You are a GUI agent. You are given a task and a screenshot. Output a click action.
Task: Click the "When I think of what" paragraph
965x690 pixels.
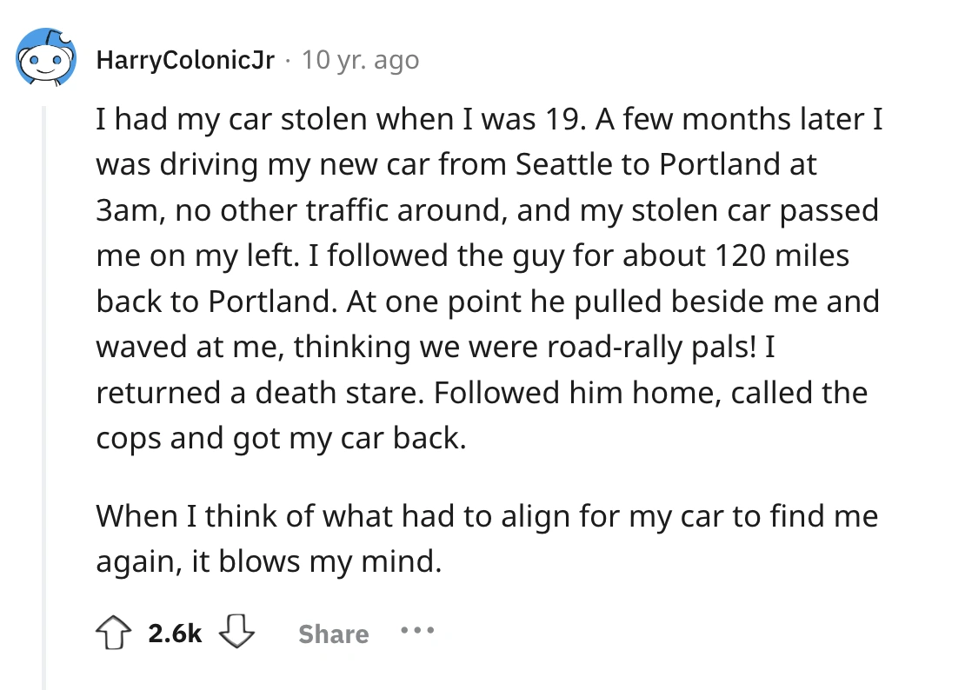tap(487, 540)
